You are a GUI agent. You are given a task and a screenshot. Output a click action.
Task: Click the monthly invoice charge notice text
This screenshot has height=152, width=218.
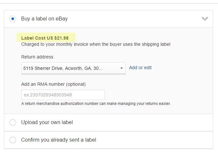96,44
